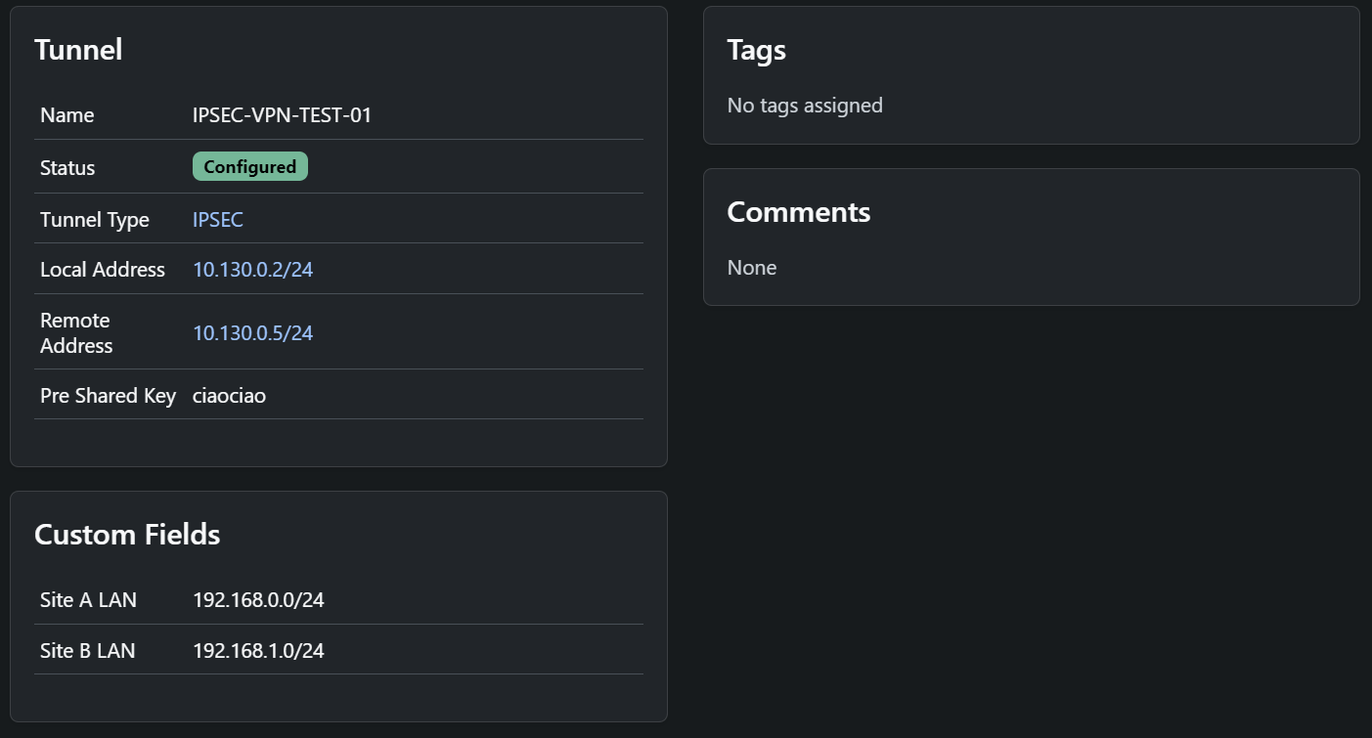Open the IPSEC tunnel type link

pos(217,219)
